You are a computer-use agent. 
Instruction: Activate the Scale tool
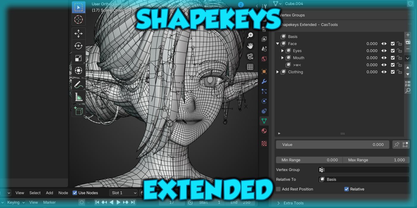pos(78,58)
